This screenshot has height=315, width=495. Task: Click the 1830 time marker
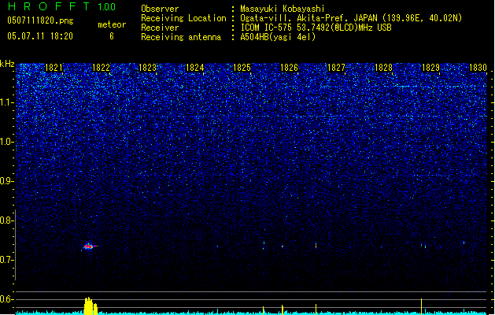(x=478, y=68)
